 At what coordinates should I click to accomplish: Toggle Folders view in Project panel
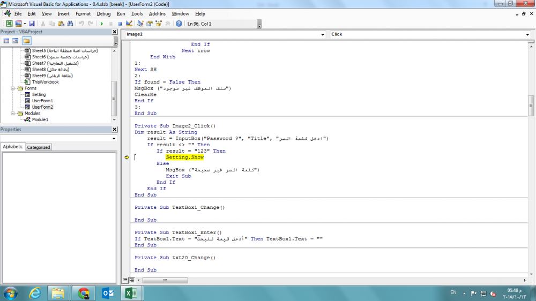tap(26, 41)
